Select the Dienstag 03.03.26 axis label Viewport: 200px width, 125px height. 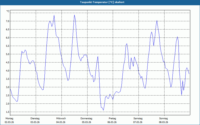coord(35,120)
